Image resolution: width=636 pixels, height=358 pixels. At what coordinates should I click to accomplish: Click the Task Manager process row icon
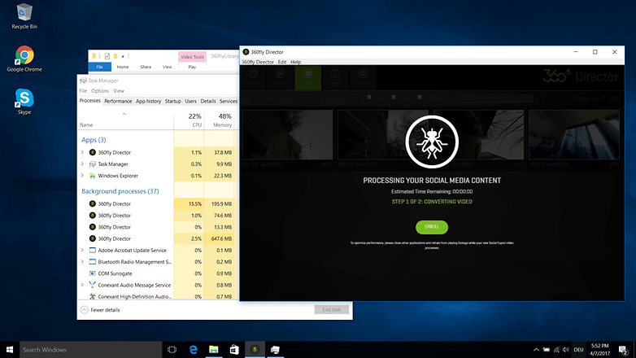(93, 164)
